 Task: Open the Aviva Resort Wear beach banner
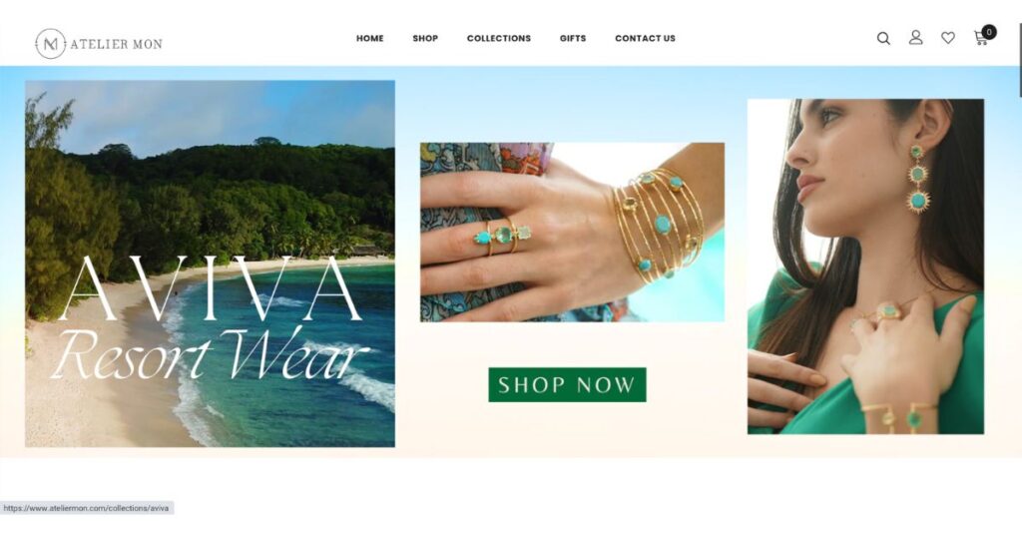210,264
